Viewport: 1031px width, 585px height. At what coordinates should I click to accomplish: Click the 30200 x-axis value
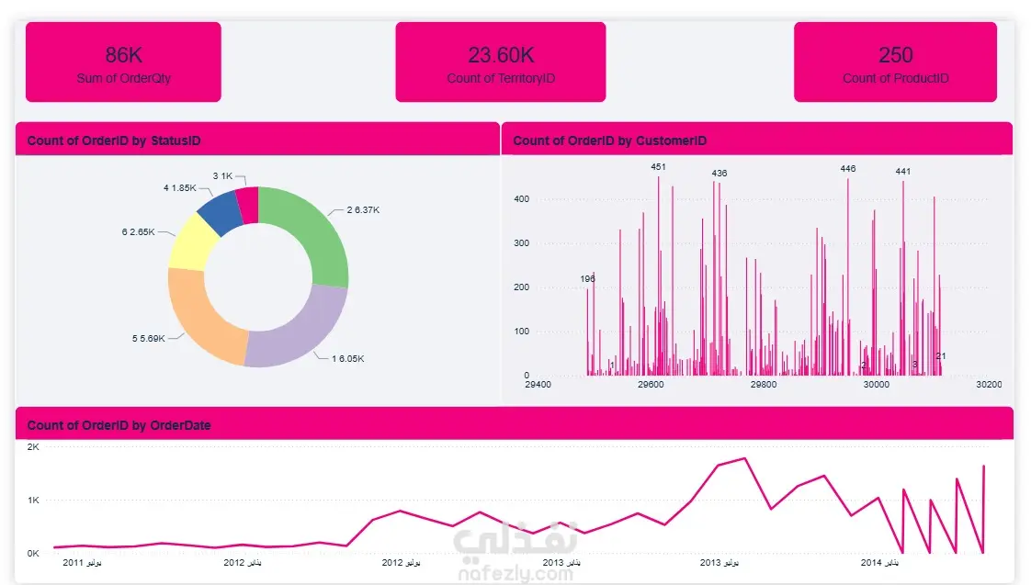(x=989, y=385)
